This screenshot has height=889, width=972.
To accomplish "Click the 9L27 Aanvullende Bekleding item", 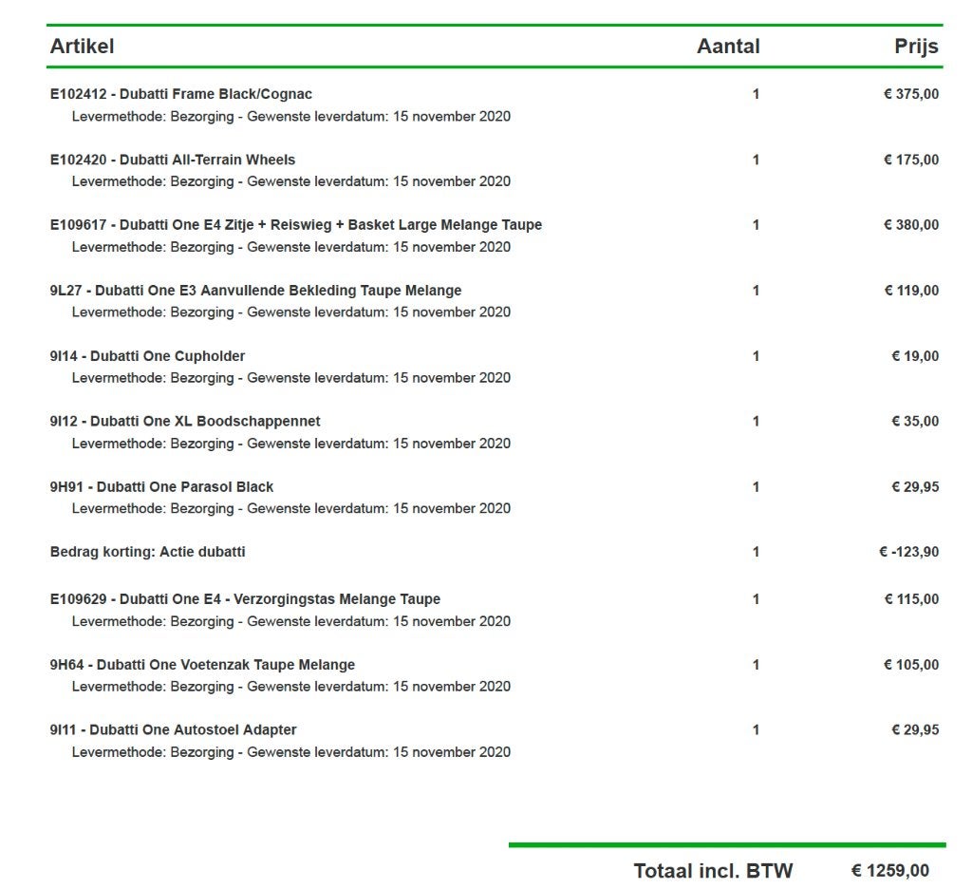I will tap(255, 291).
